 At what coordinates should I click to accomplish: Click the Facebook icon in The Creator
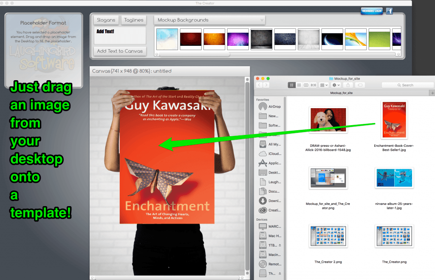tap(390, 11)
